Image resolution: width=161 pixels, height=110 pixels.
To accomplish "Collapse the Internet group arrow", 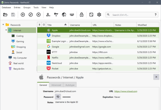I will [x=6, y=30].
